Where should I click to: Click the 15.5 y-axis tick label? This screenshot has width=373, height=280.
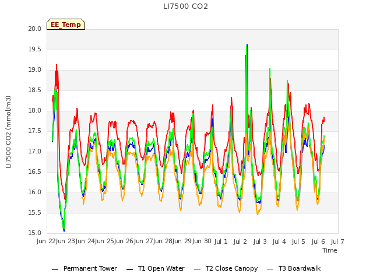pyautogui.click(x=35, y=212)
